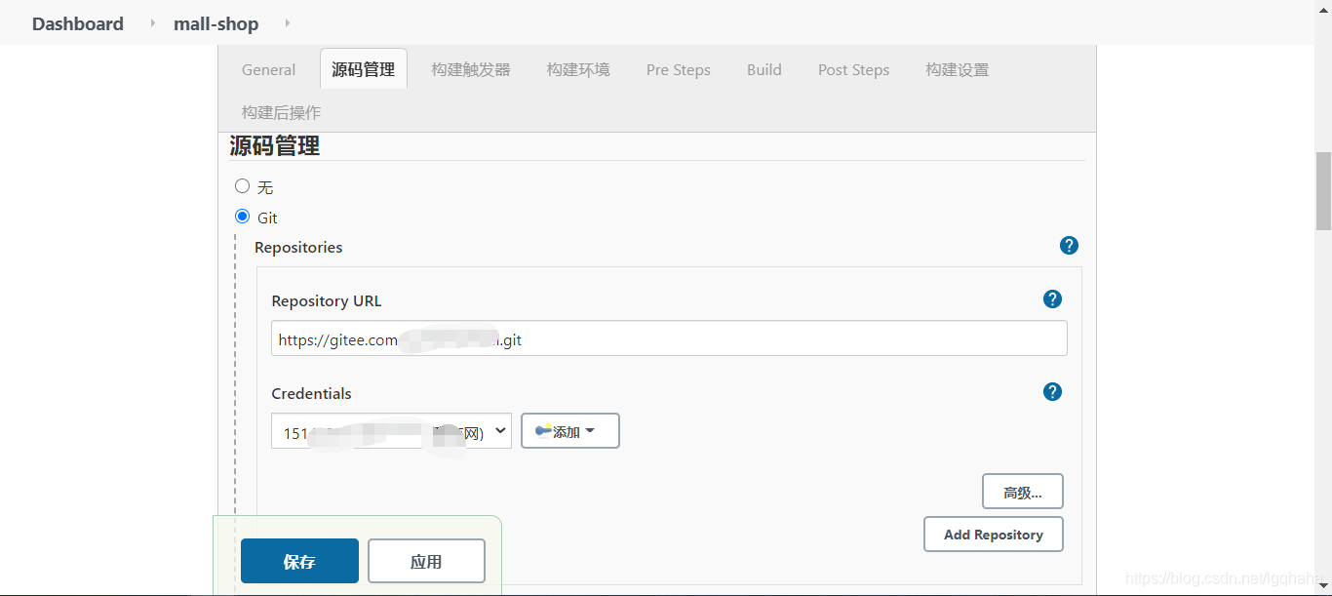This screenshot has width=1332, height=596.
Task: Go to Dashboard breadcrumb link
Action: pos(78,23)
